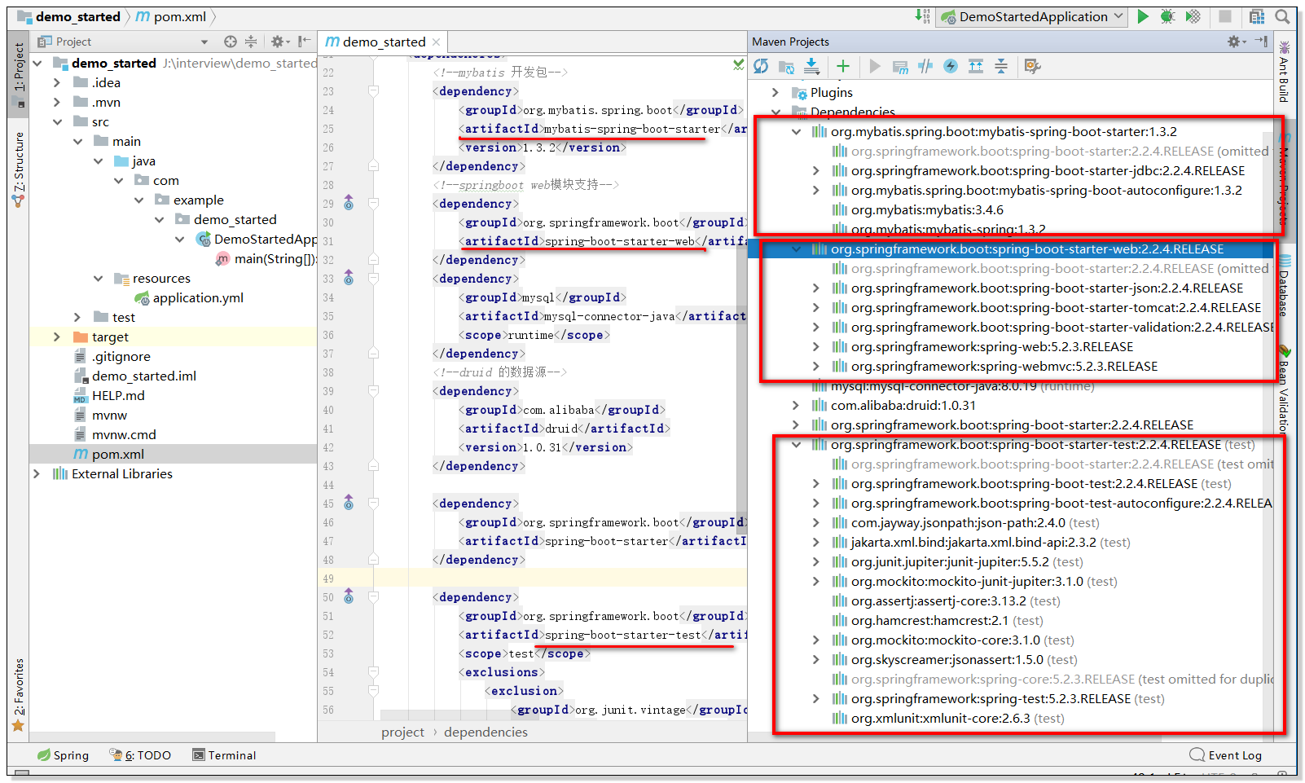The width and height of the screenshot is (1305, 783).
Task: Open the Structure side tool tab
Action: pyautogui.click(x=19, y=169)
